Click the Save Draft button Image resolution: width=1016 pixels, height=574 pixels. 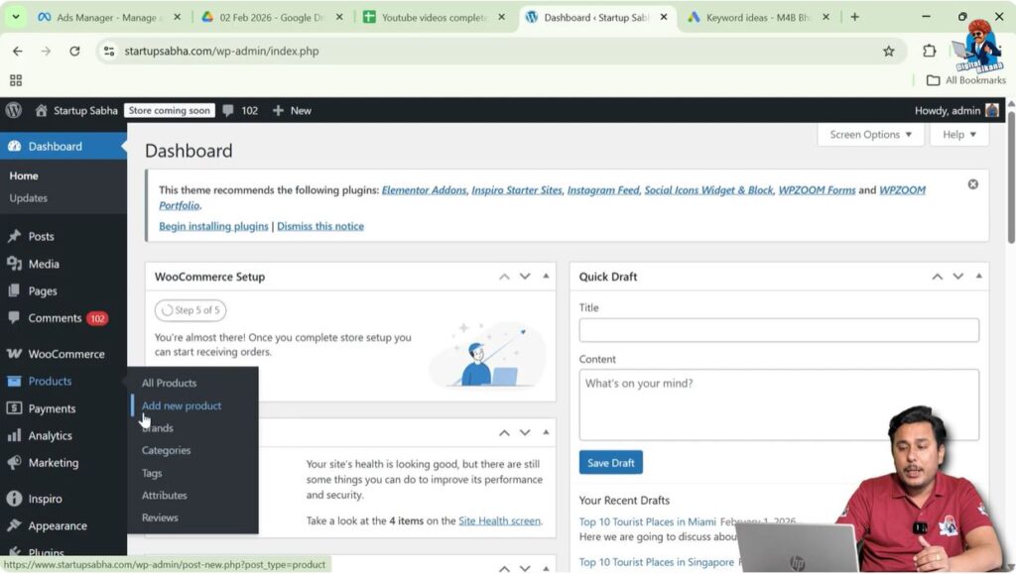tap(610, 462)
